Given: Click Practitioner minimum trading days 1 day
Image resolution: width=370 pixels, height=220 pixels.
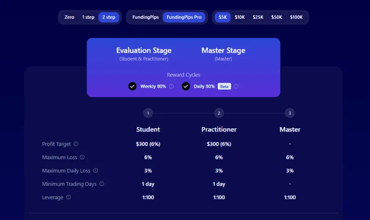Looking at the screenshot, I should pos(219,184).
